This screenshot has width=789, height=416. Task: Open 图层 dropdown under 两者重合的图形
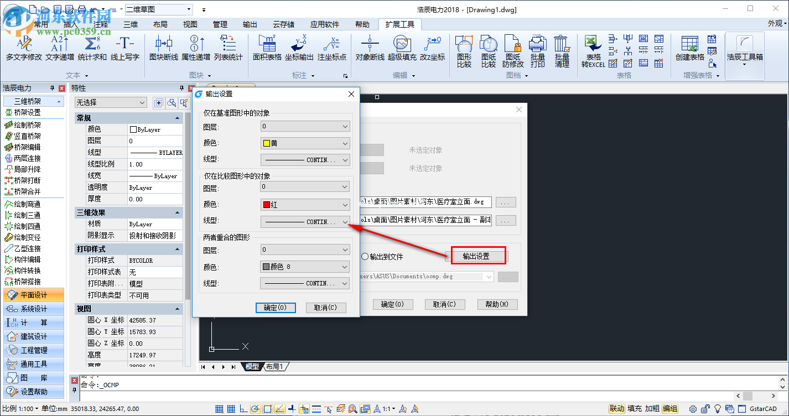click(305, 250)
